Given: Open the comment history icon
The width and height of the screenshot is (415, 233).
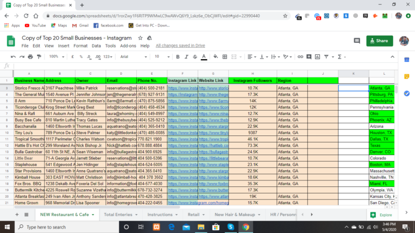Looking at the screenshot, I should (357, 41).
